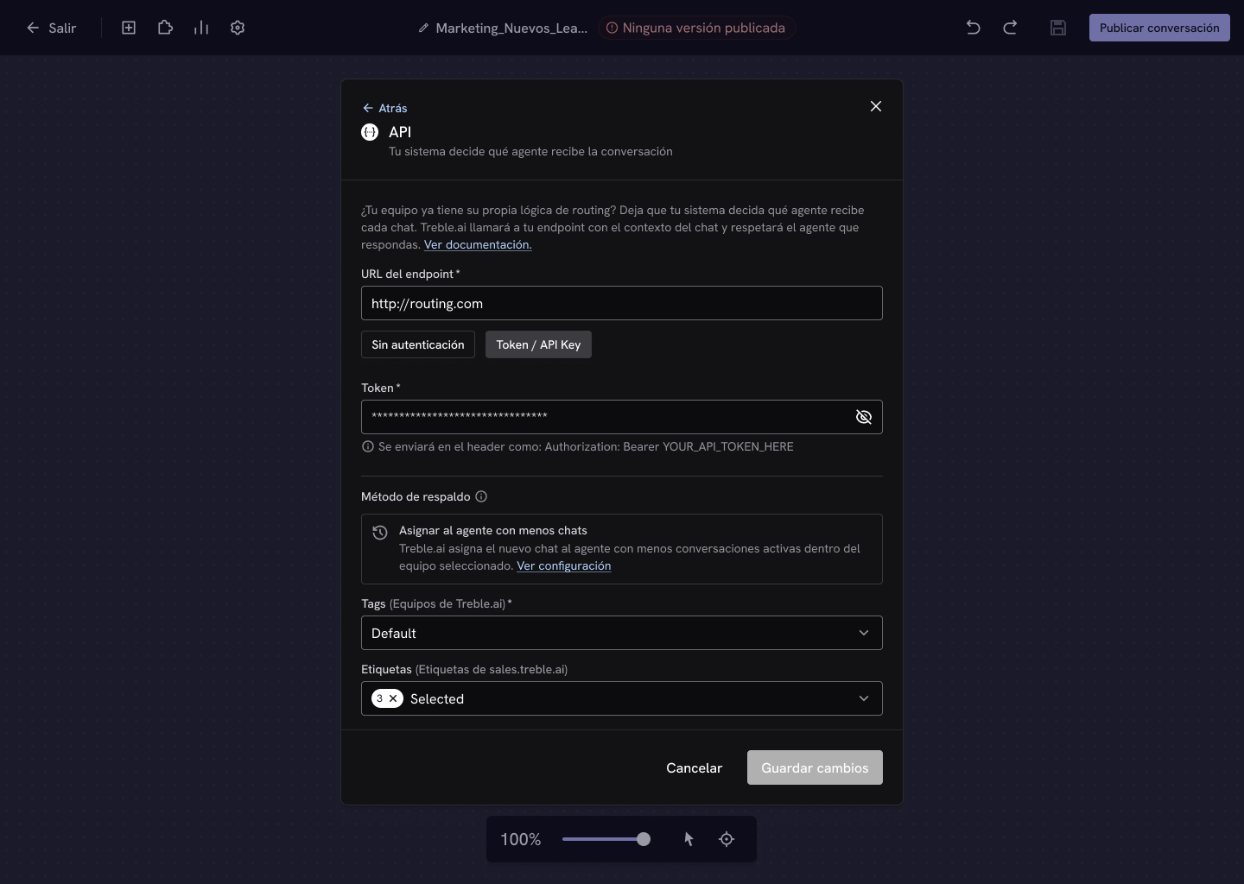Screen dimensions: 1244x884
Task: Click Guardar cambios button
Action: [x=815, y=767]
